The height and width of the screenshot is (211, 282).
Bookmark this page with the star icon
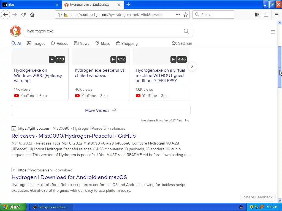[x=186, y=15]
